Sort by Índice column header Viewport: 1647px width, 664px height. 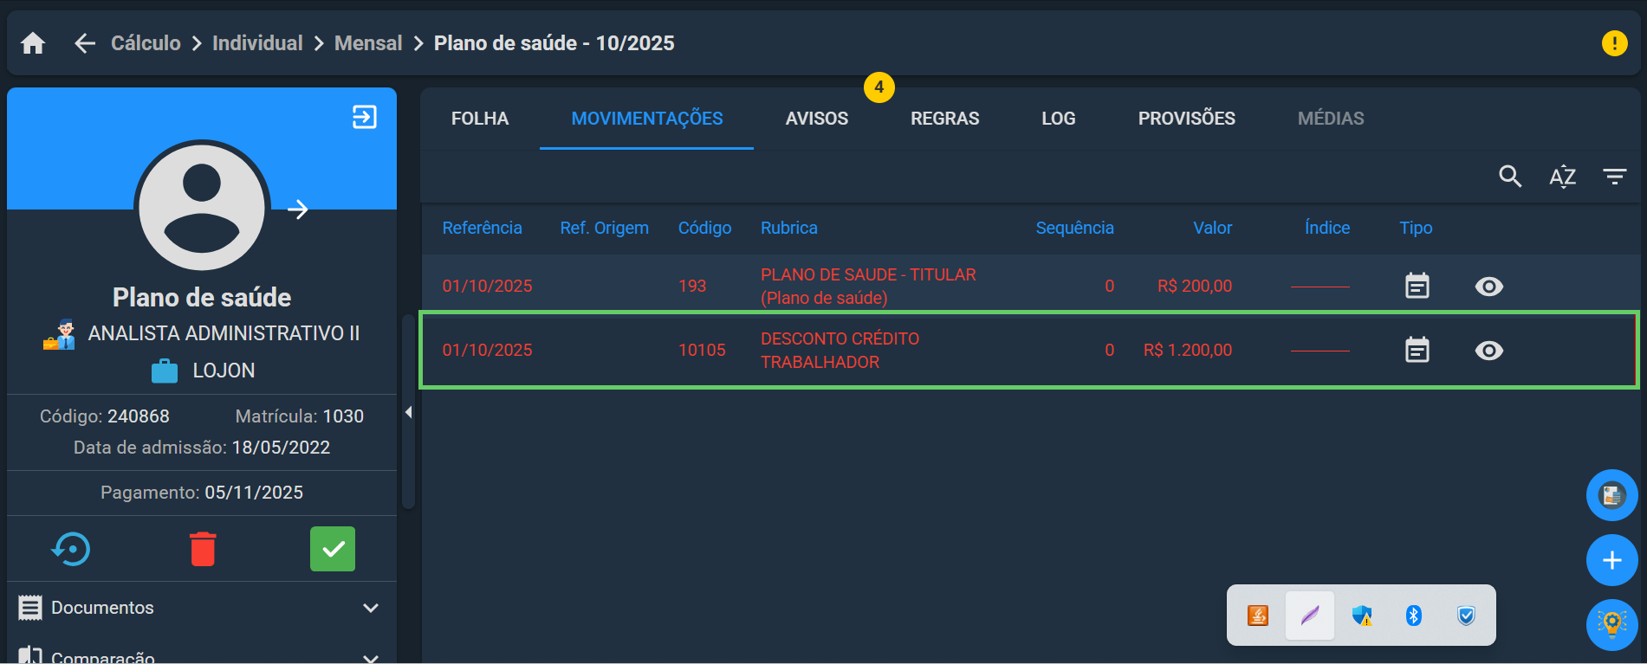pyautogui.click(x=1327, y=228)
